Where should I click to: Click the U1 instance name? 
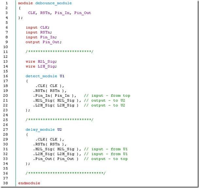click(62, 76)
